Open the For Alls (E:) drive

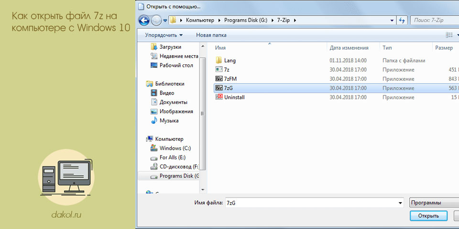(x=173, y=157)
